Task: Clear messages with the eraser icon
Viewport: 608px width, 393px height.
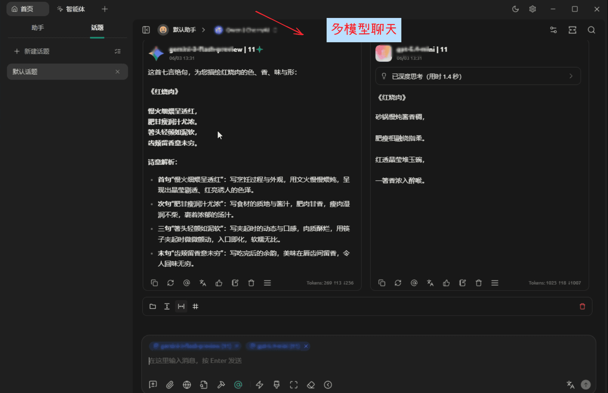Action: point(311,385)
